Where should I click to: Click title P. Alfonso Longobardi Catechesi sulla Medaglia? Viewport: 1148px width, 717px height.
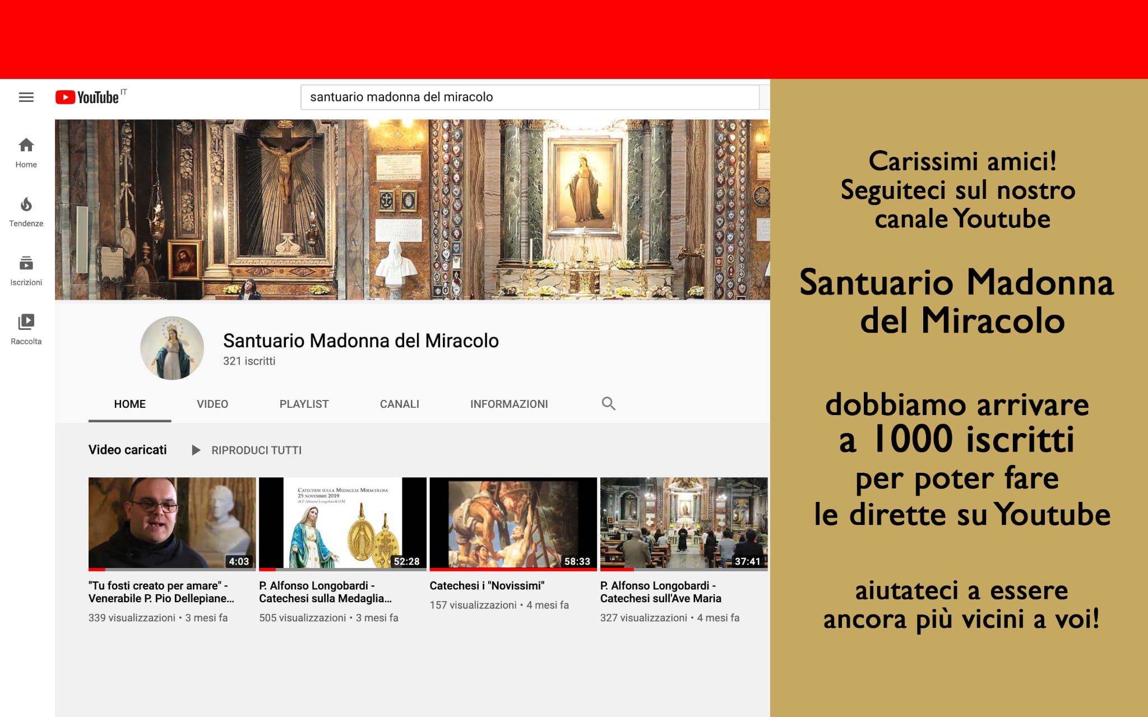(x=326, y=592)
